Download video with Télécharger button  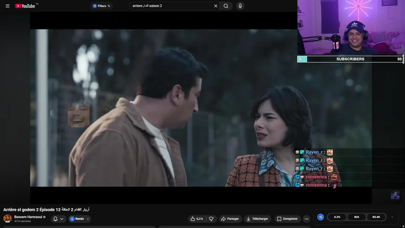click(257, 219)
